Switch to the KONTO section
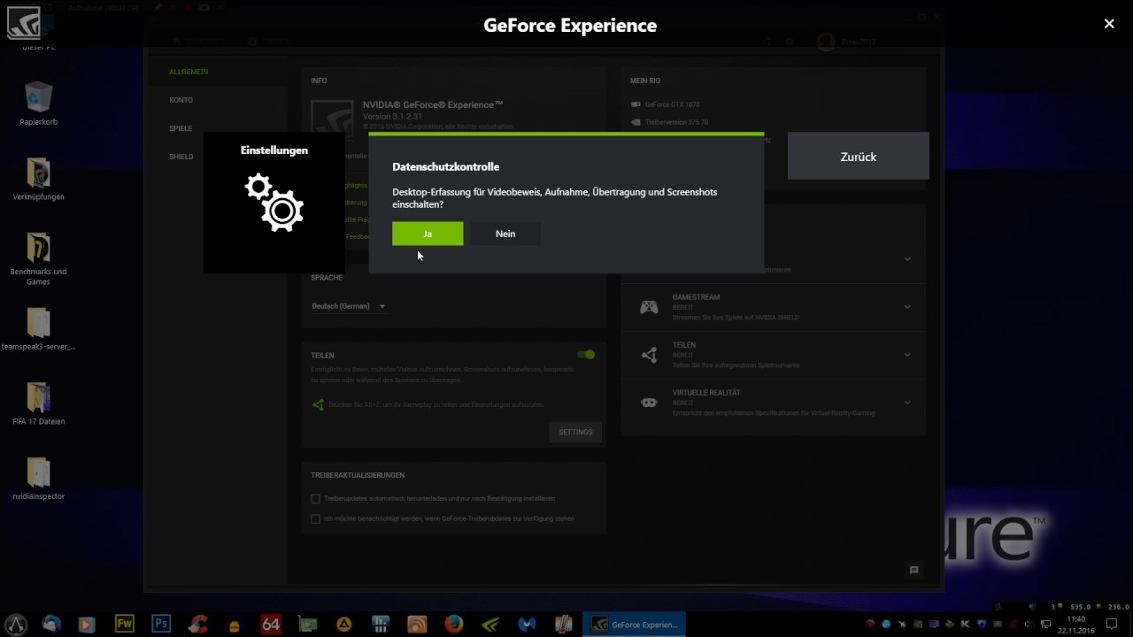 point(181,100)
